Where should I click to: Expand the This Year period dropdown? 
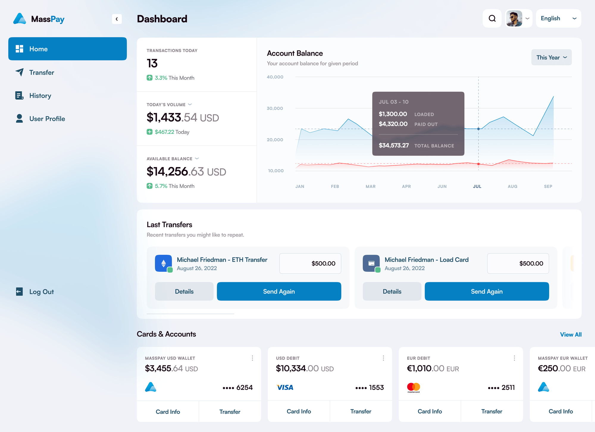point(551,57)
